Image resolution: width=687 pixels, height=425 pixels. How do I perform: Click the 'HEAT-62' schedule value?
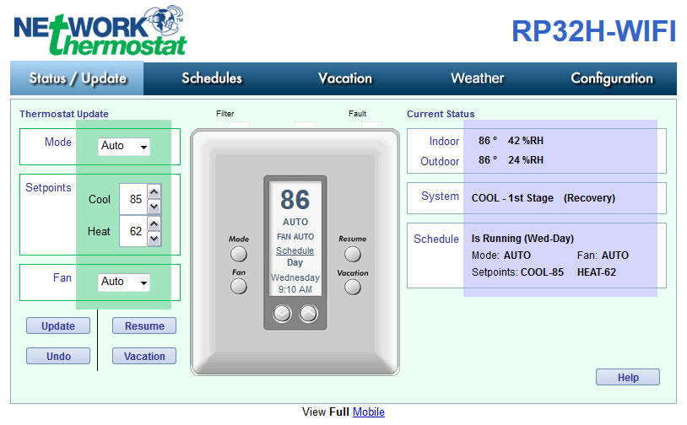pyautogui.click(x=597, y=272)
